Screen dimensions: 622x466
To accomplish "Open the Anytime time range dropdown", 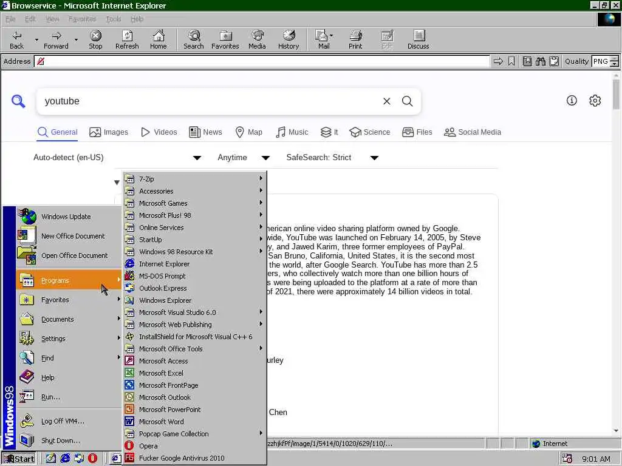I will tap(244, 158).
